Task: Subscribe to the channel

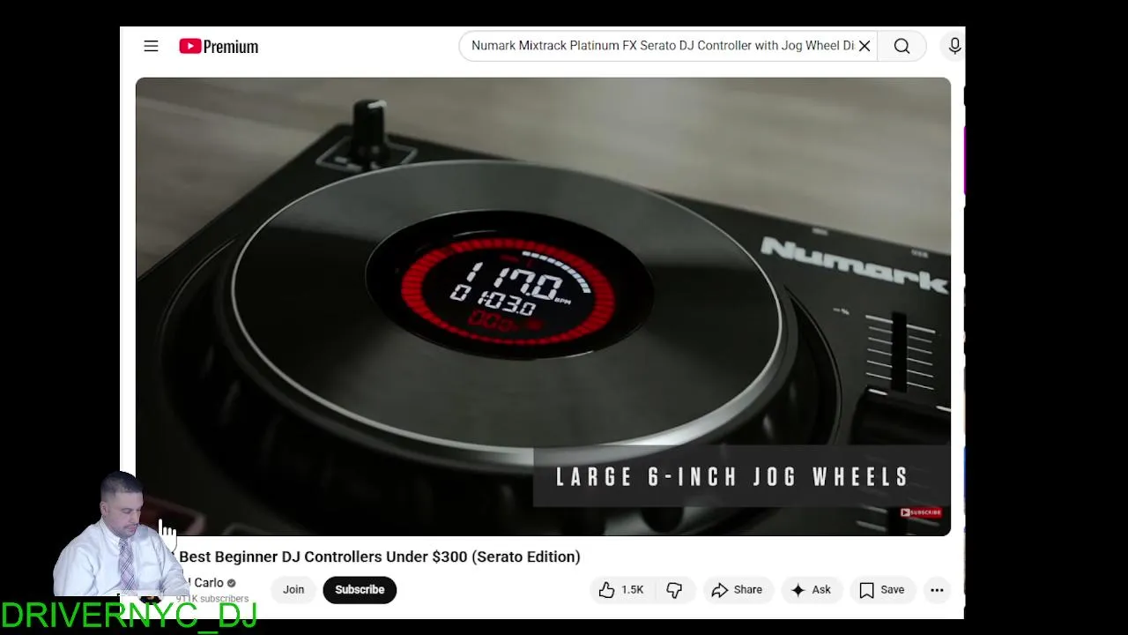Action: click(360, 590)
